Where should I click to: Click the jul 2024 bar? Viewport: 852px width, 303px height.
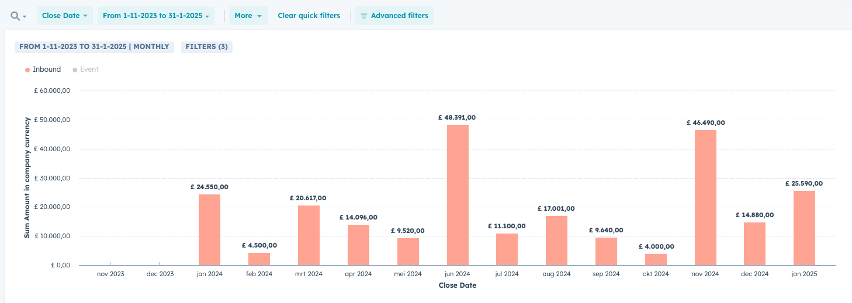pos(507,249)
